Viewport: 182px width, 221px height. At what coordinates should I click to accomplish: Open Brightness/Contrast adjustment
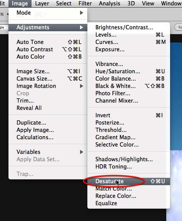pyautogui.click(x=129, y=27)
